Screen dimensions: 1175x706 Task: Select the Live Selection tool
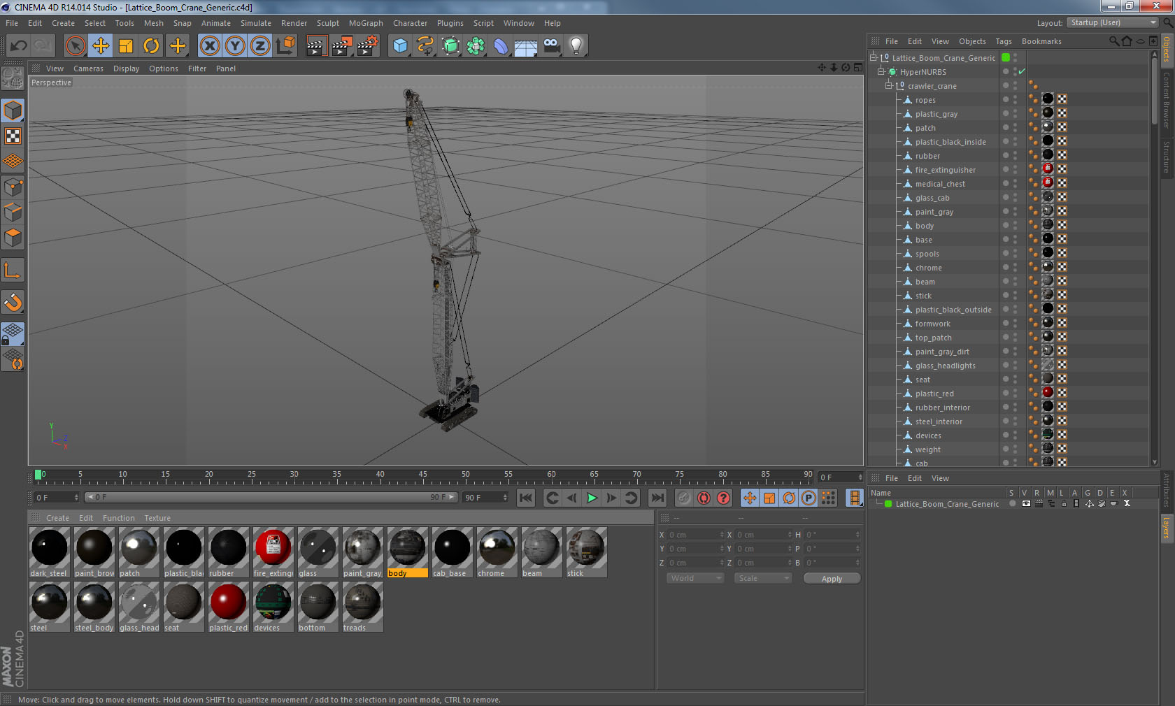(x=76, y=46)
